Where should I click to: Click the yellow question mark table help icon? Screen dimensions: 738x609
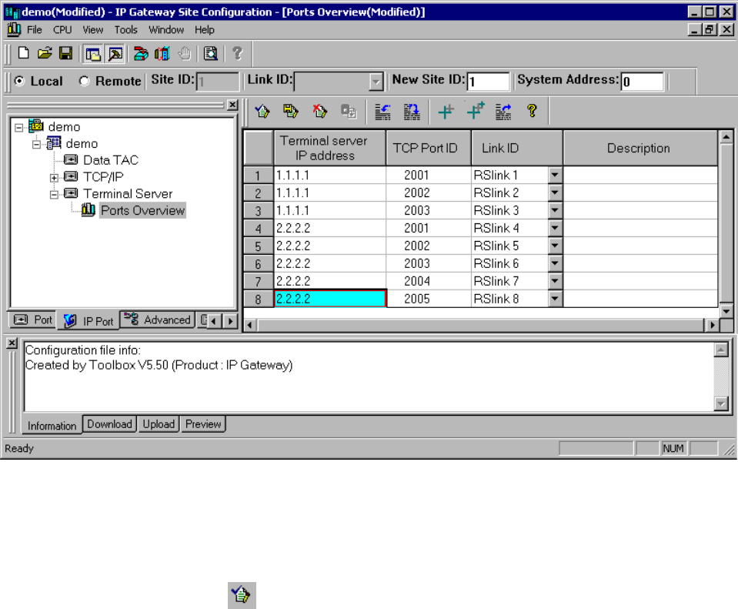[x=532, y=111]
